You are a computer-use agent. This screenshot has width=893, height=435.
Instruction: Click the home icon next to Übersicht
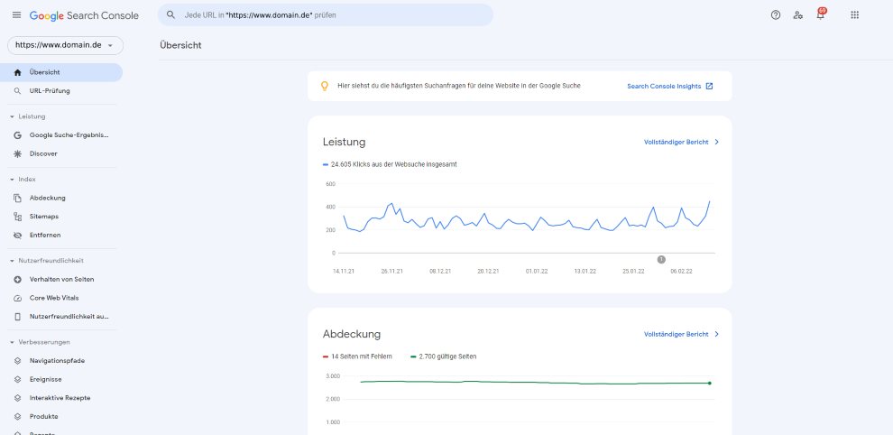pyautogui.click(x=18, y=72)
